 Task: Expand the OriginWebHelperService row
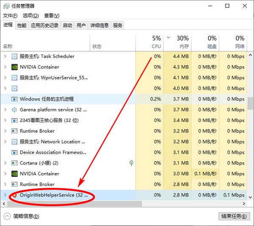click(5, 195)
